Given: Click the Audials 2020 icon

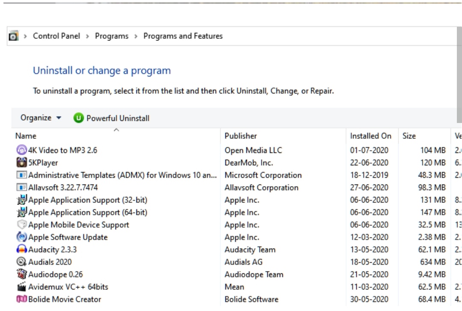Looking at the screenshot, I should pyautogui.click(x=21, y=262).
